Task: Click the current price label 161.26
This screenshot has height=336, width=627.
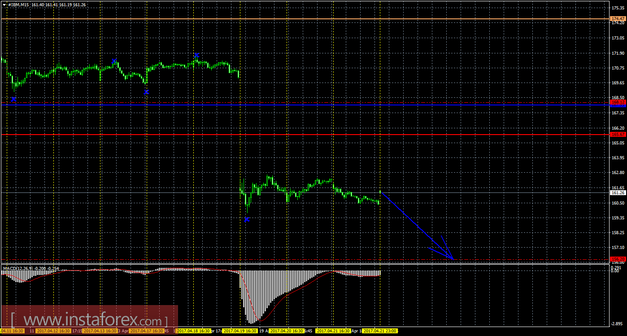Action: (x=618, y=192)
